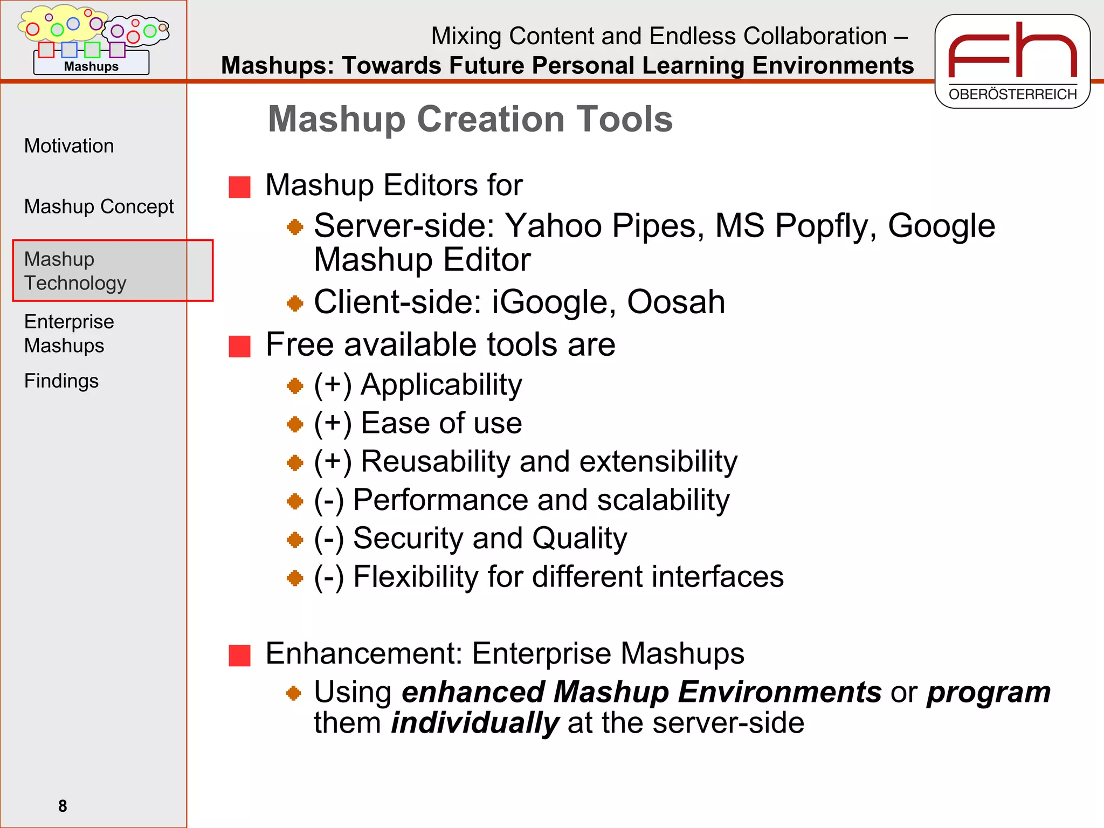Image resolution: width=1104 pixels, height=828 pixels.
Task: Open the Mashup Concept section
Action: tap(99, 206)
